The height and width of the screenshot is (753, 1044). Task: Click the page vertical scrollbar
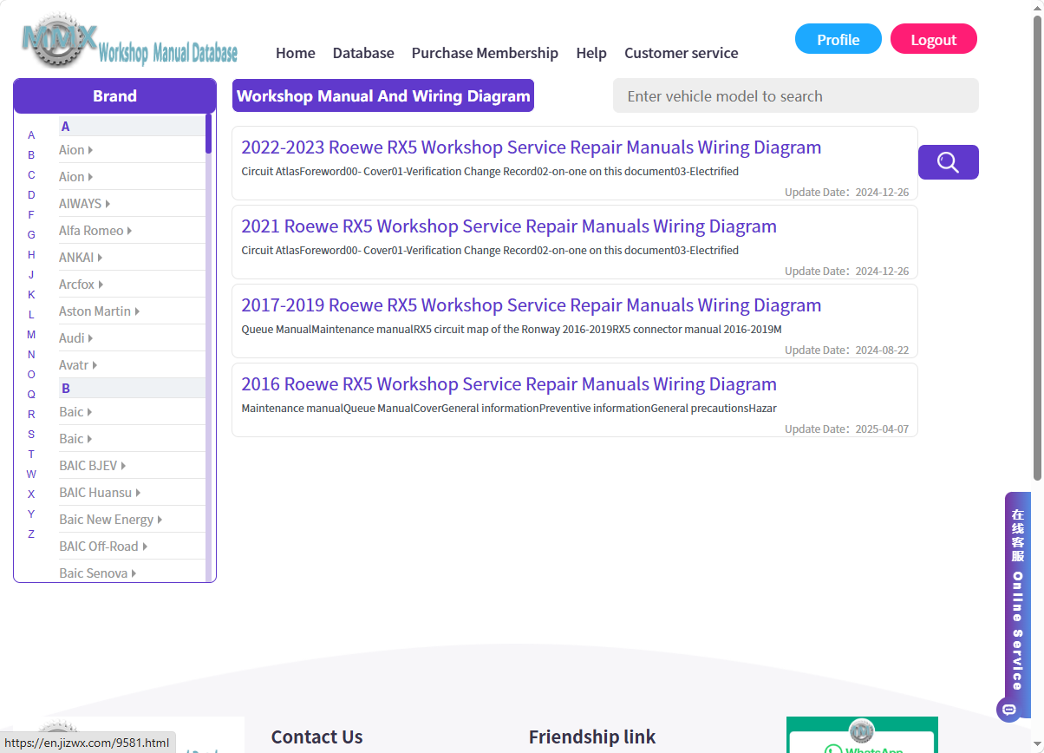[x=1037, y=247]
